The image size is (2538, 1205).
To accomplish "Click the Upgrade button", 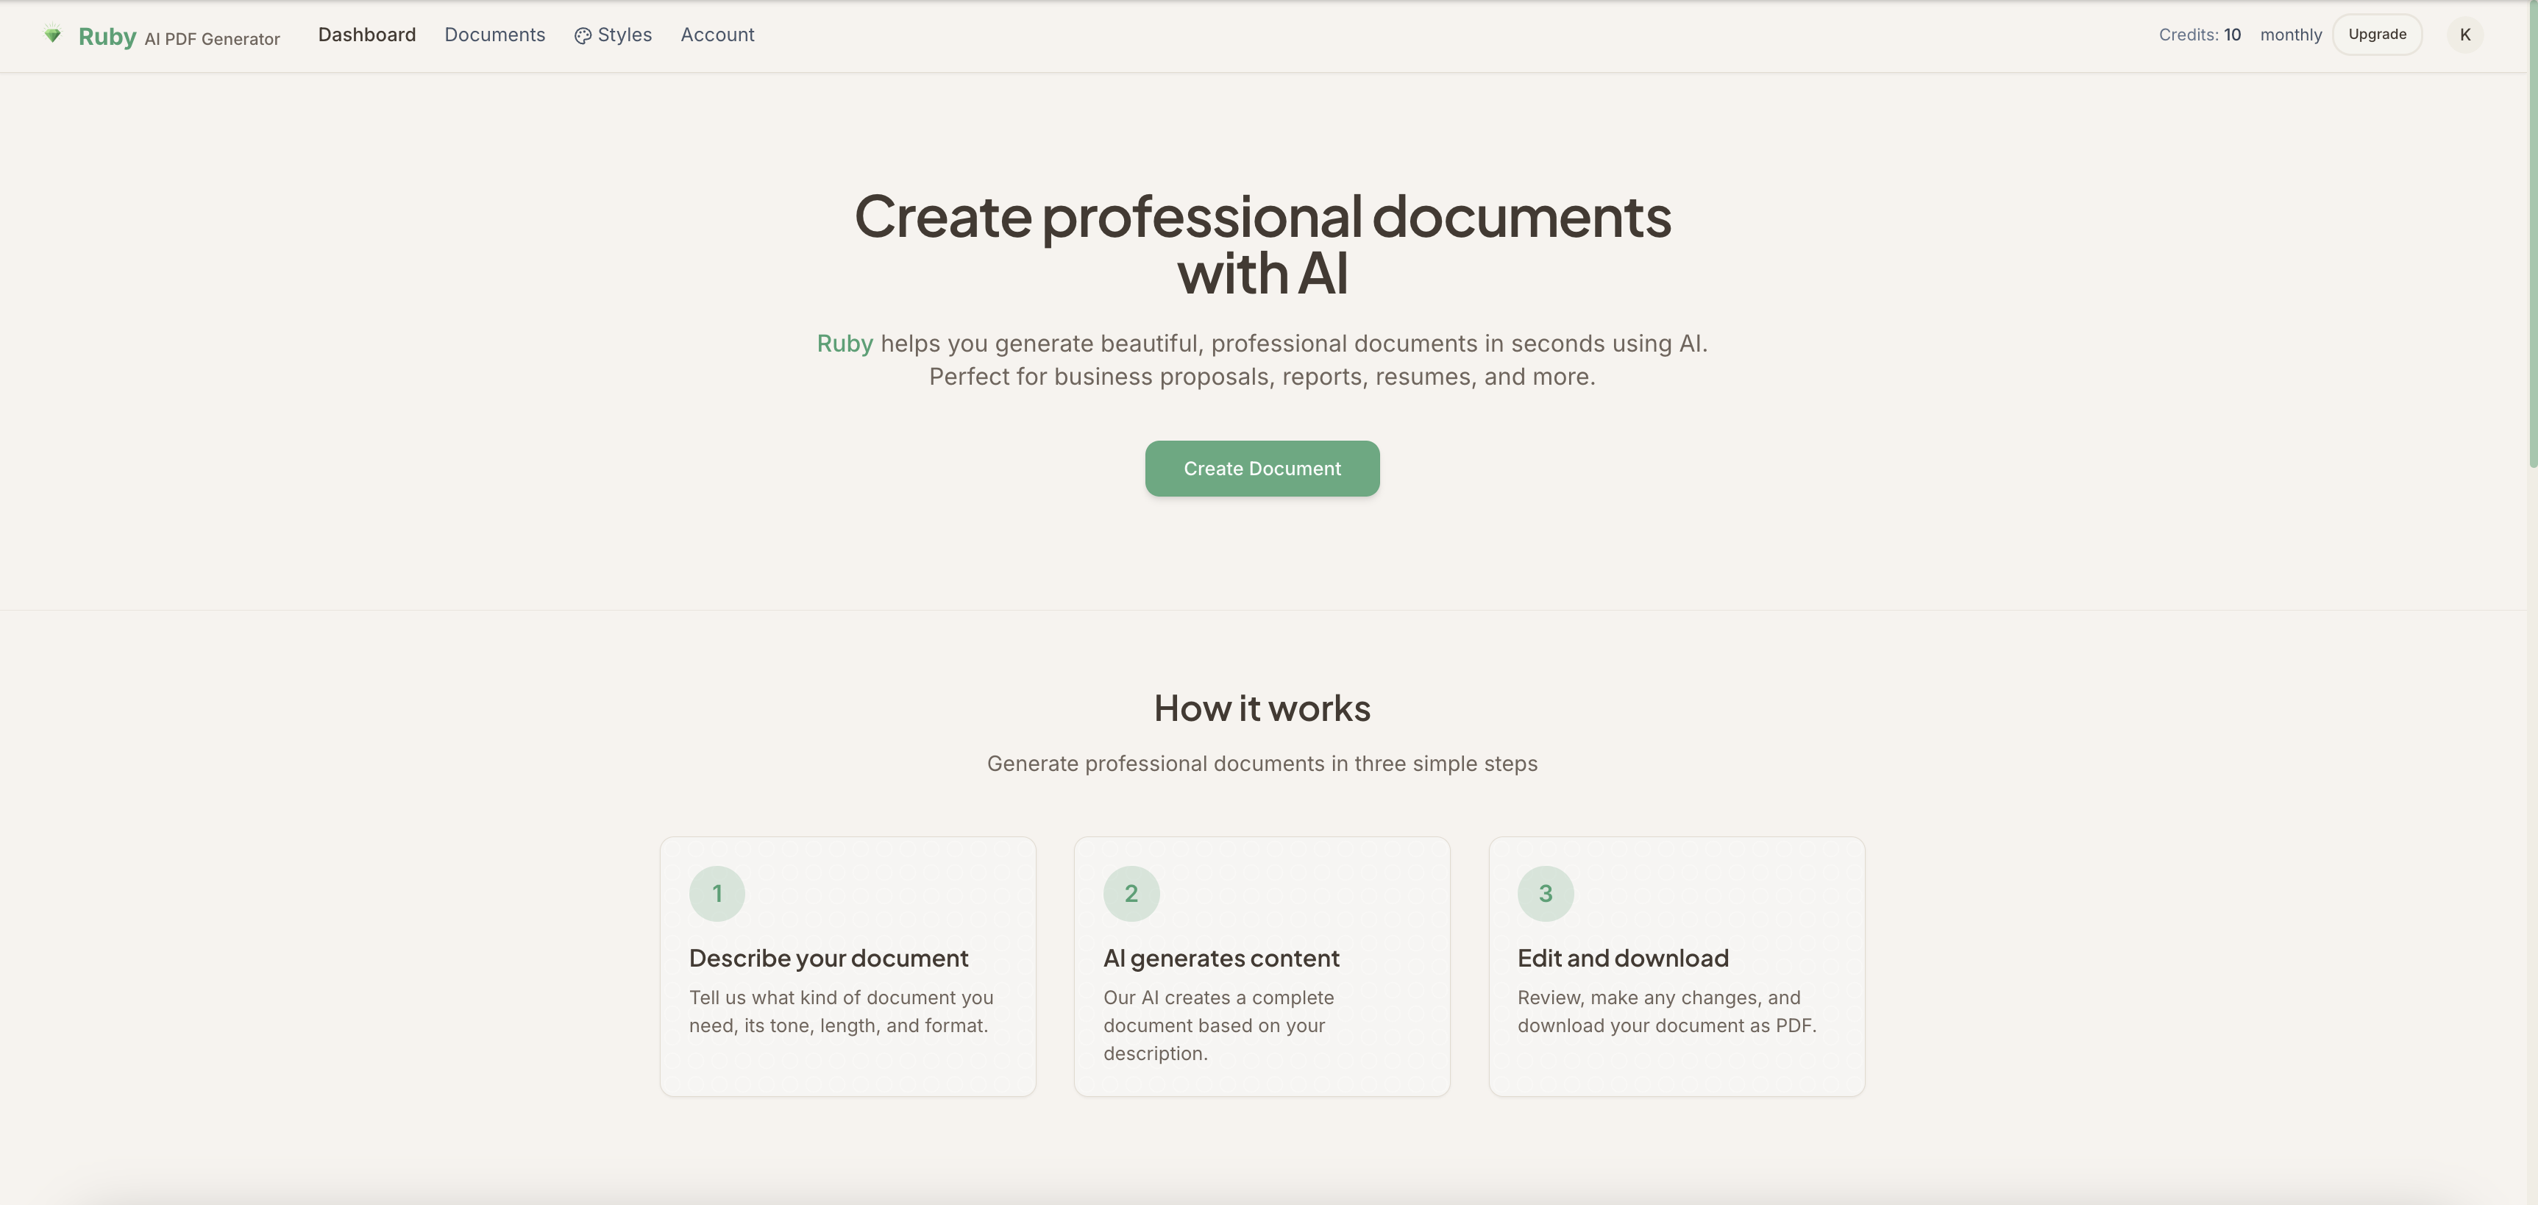I will coord(2376,35).
